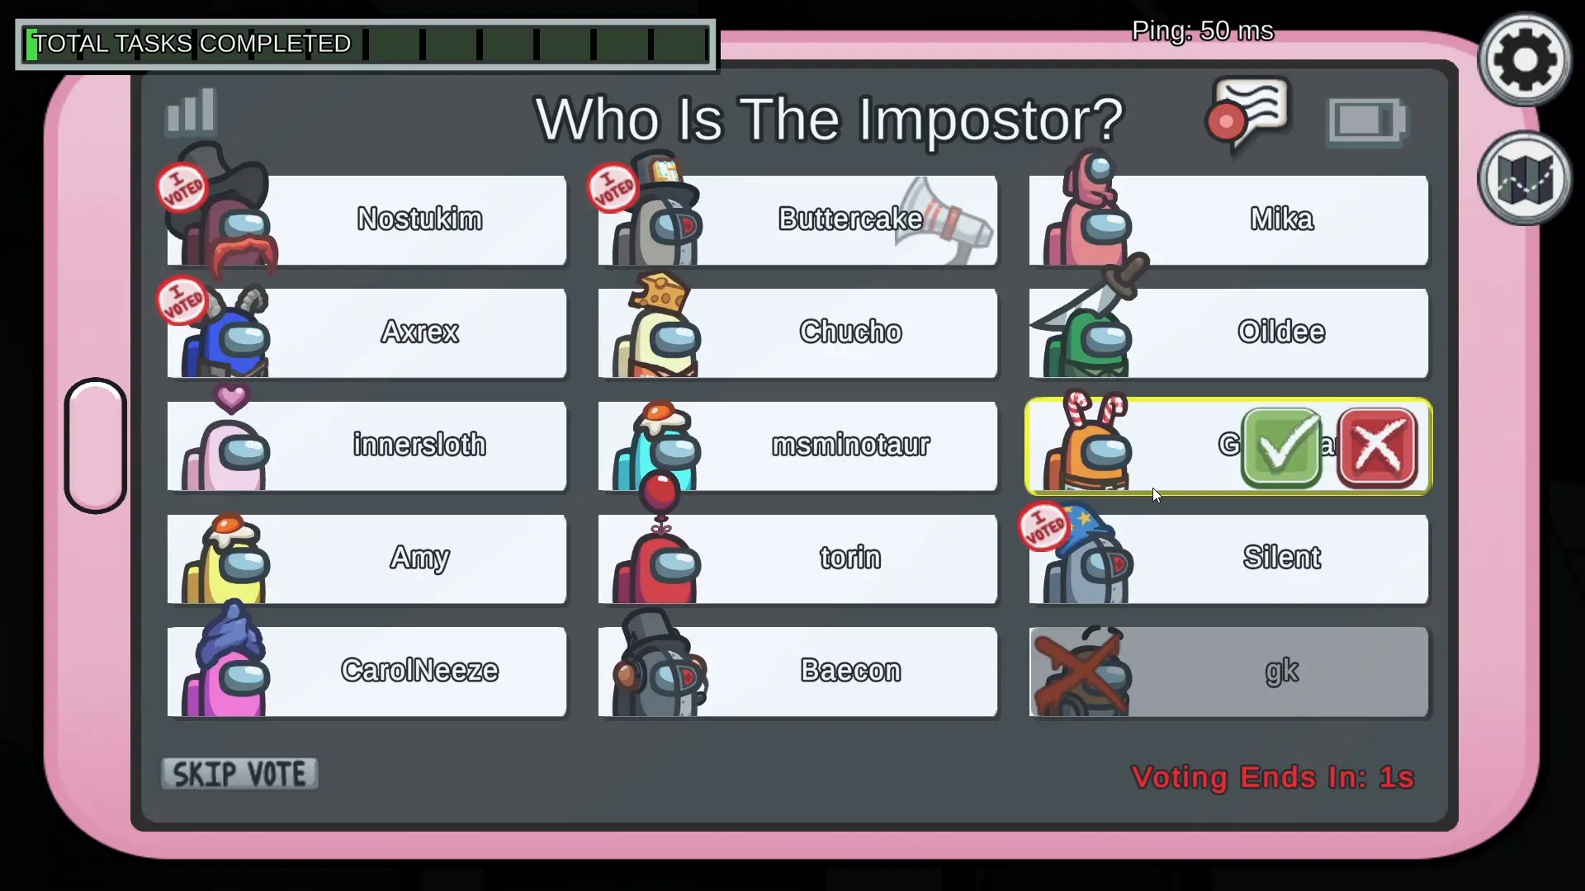The height and width of the screenshot is (891, 1585).
Task: Select Oildee as the impostor
Action: [x=1227, y=332]
